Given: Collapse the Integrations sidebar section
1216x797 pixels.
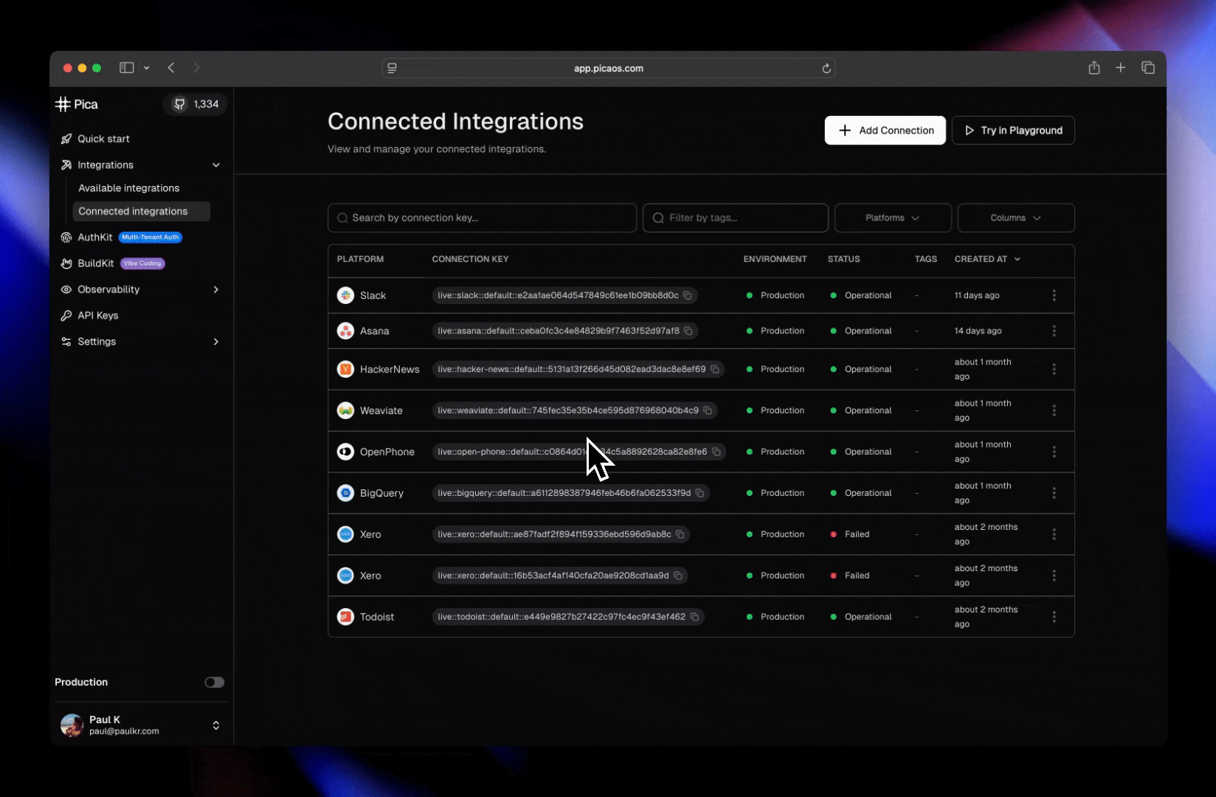Looking at the screenshot, I should tap(216, 165).
